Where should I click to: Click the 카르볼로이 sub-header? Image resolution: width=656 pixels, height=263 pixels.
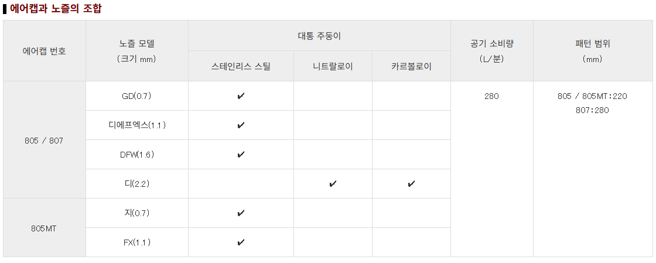[x=411, y=66]
